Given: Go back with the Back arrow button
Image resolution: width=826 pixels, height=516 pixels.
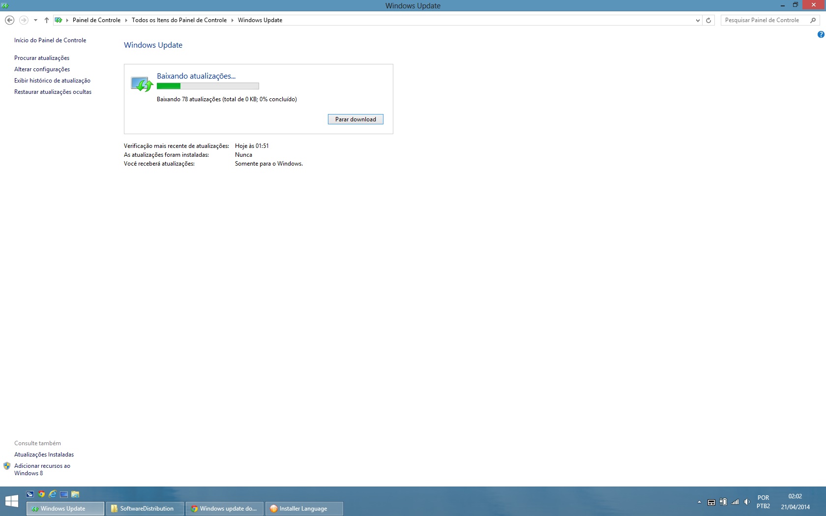Looking at the screenshot, I should click(x=9, y=20).
